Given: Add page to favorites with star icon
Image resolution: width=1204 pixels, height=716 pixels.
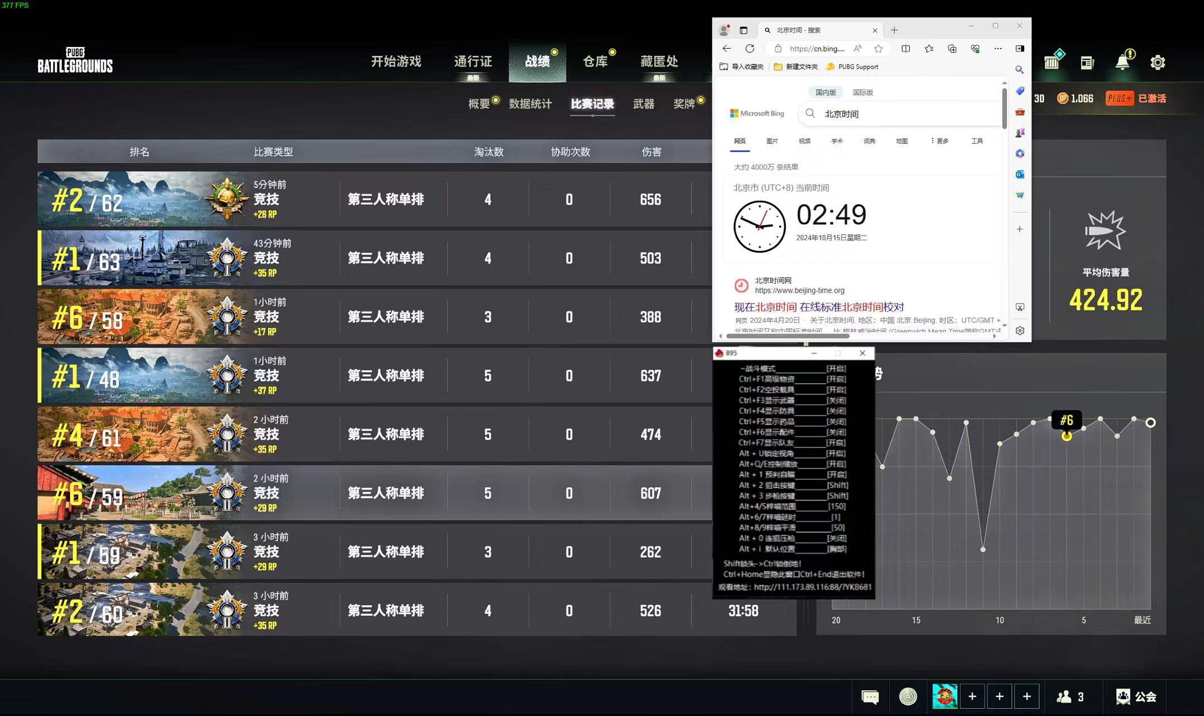Looking at the screenshot, I should tap(879, 49).
